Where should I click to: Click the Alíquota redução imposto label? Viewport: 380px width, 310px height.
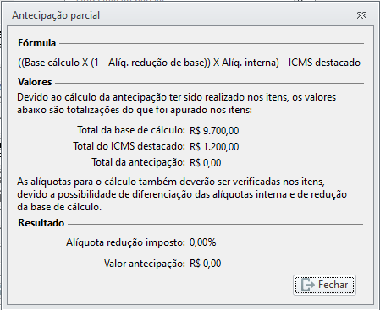click(125, 242)
